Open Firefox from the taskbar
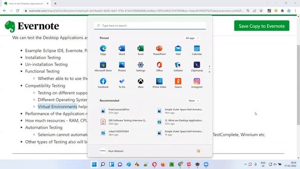 point(163,164)
